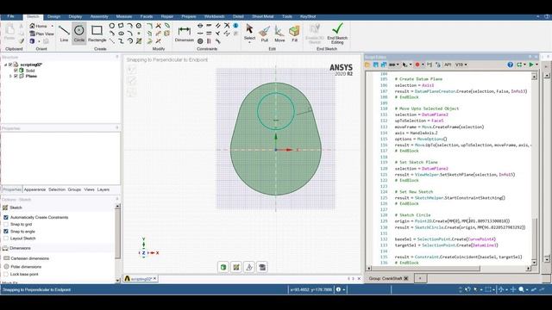The width and height of the screenshot is (552, 310).
Task: Select the Rectangle sketch tool
Action: point(97,33)
